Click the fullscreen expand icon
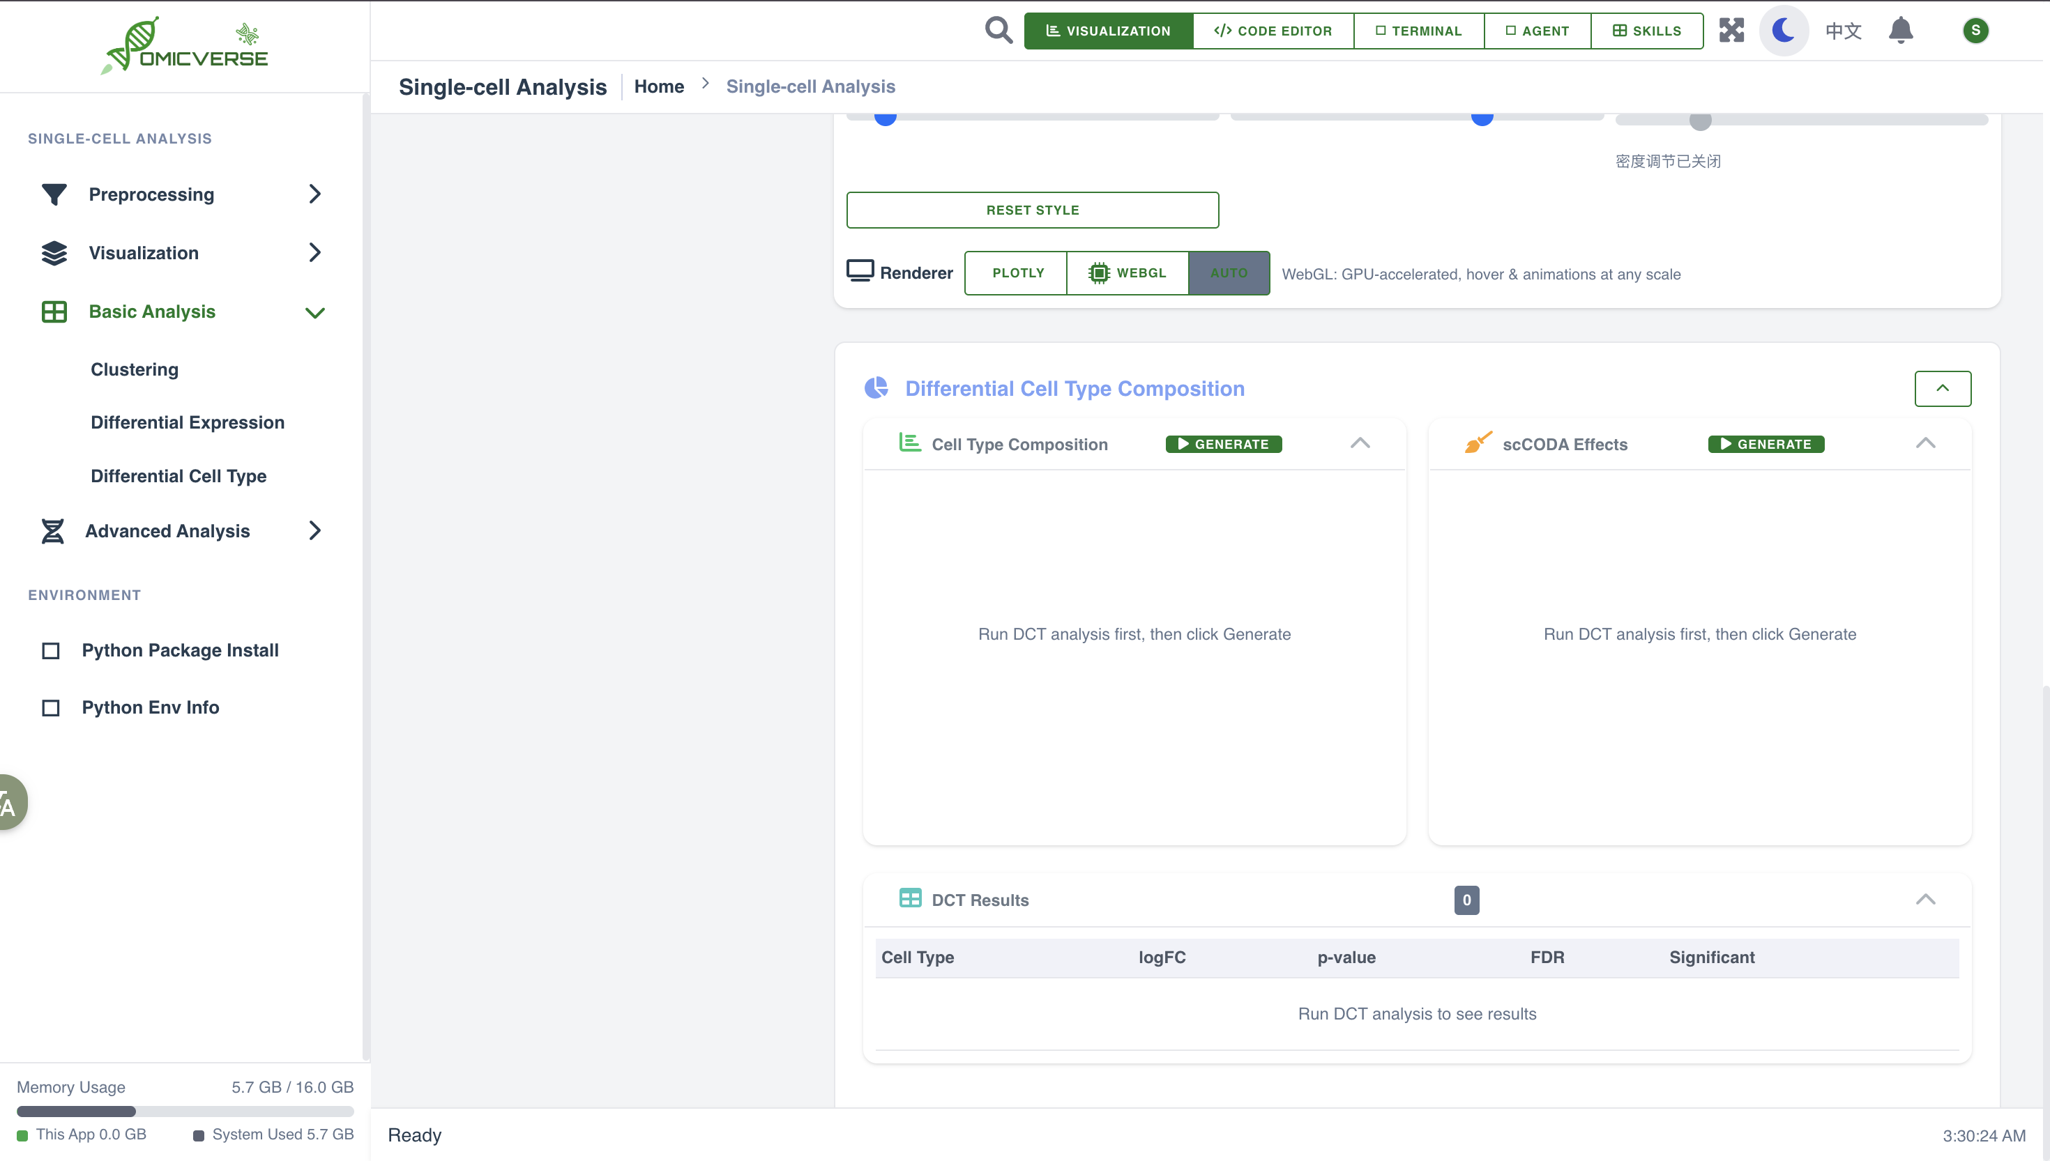The width and height of the screenshot is (2050, 1161). pyautogui.click(x=1731, y=30)
